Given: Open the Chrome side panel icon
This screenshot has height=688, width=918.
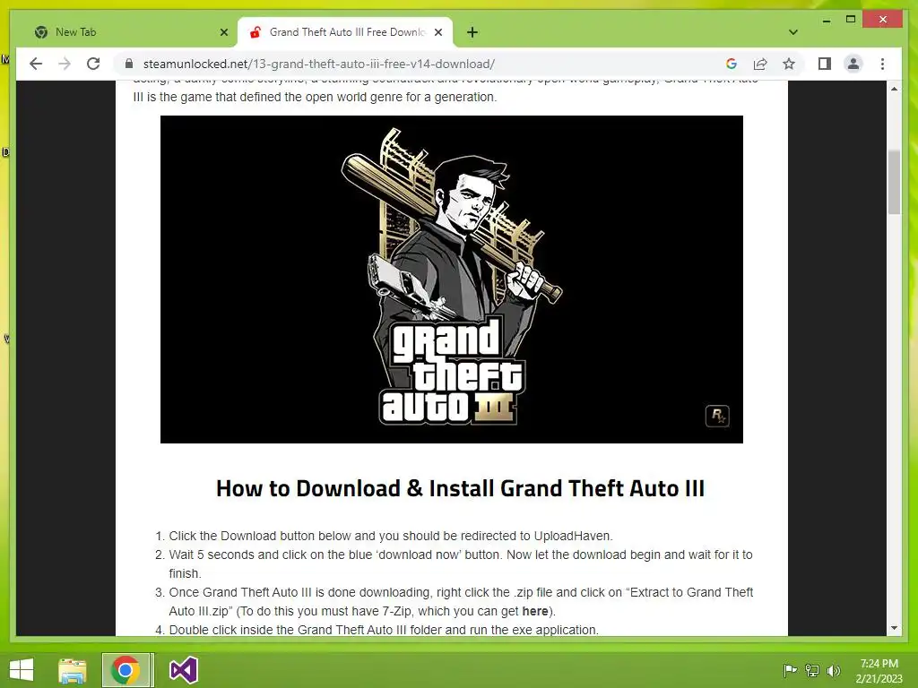Looking at the screenshot, I should pyautogui.click(x=825, y=64).
